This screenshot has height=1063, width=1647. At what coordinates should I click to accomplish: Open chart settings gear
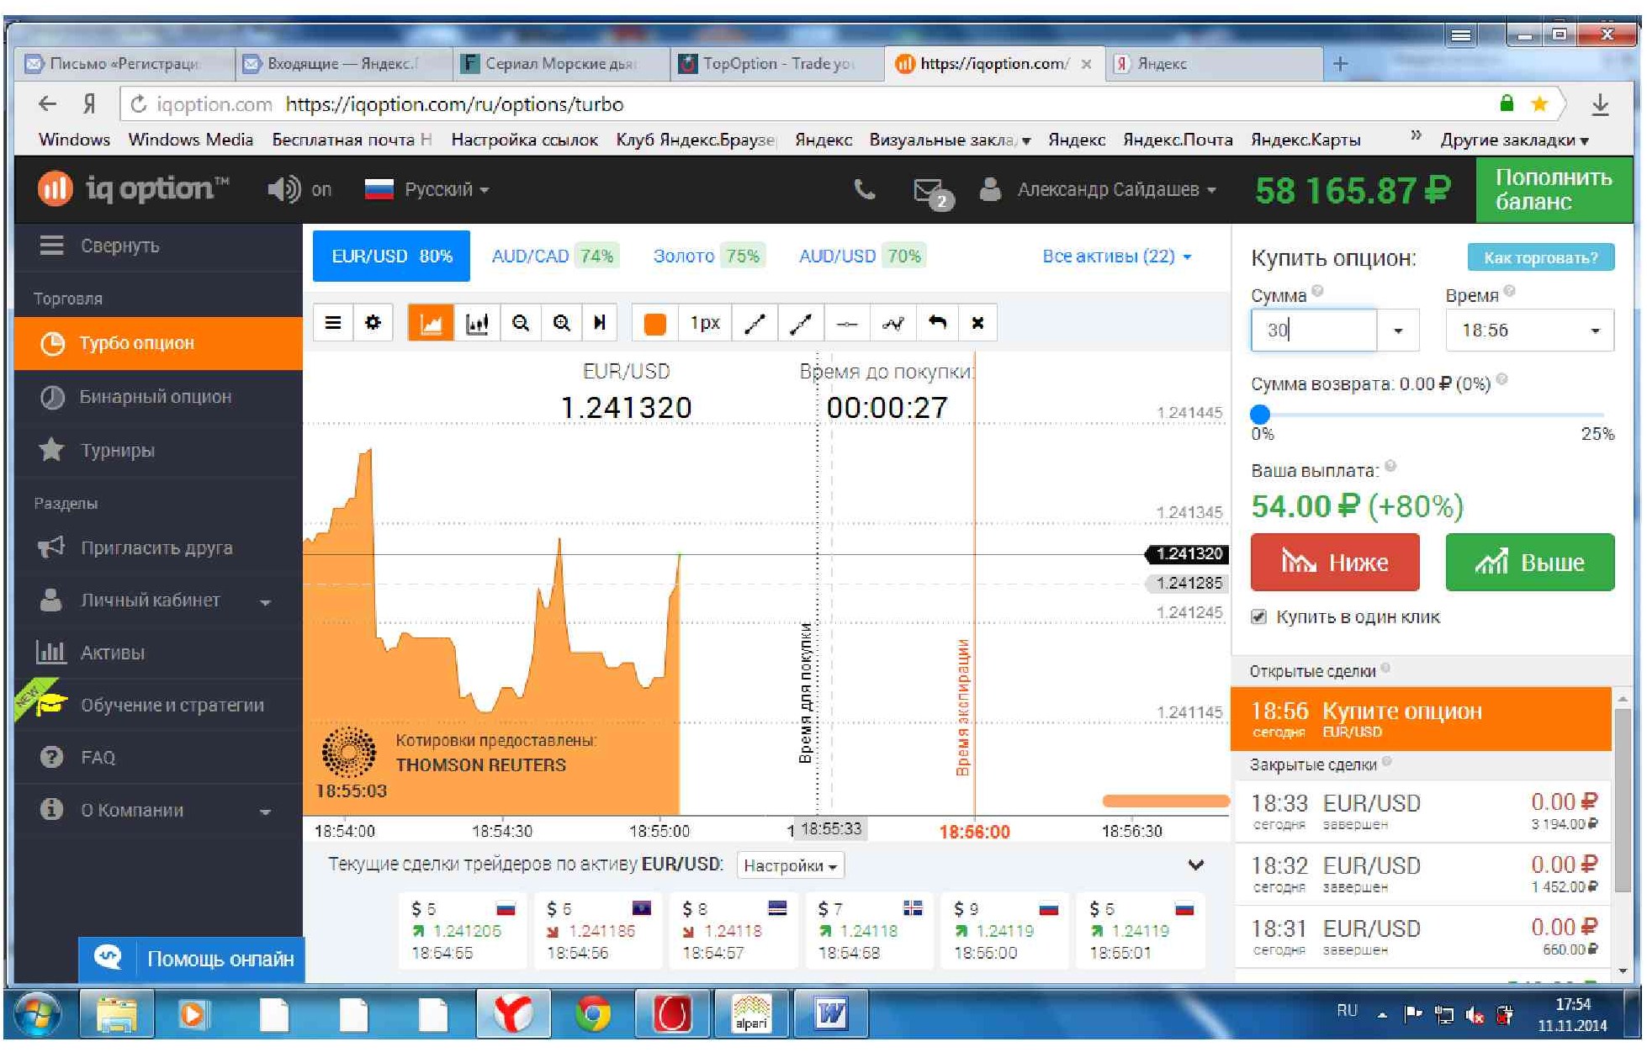pyautogui.click(x=373, y=323)
